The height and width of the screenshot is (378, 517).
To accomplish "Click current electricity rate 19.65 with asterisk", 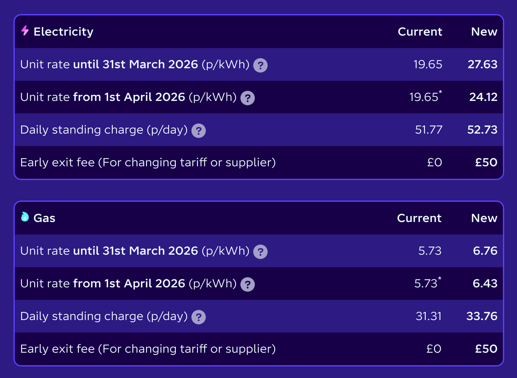I will pyautogui.click(x=425, y=97).
